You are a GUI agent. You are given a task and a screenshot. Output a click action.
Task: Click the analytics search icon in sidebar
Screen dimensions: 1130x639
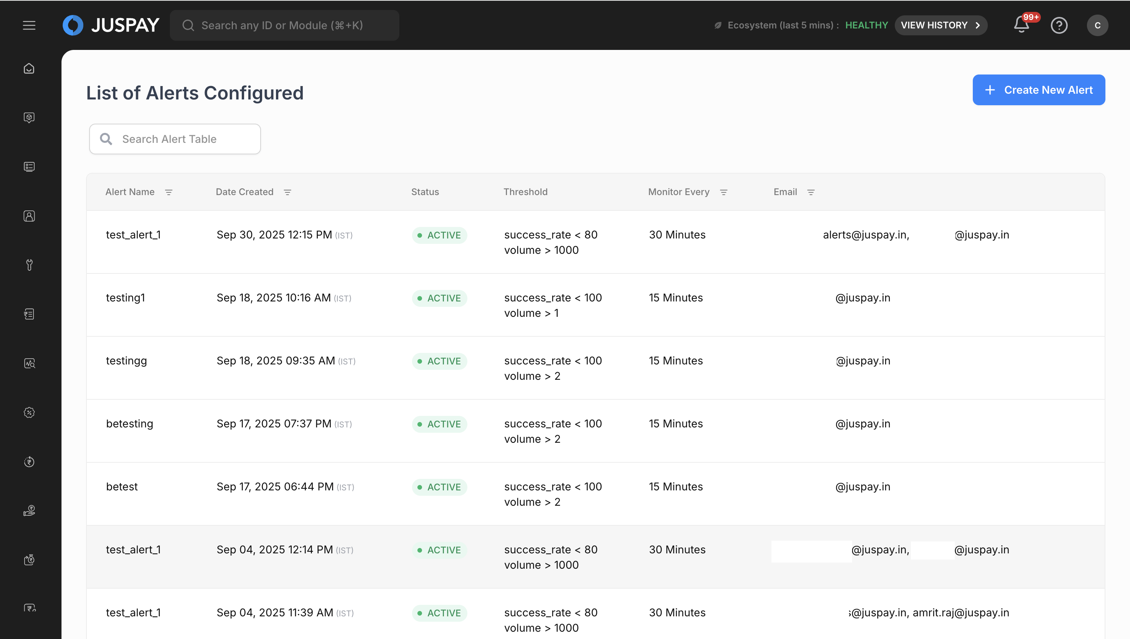point(29,363)
